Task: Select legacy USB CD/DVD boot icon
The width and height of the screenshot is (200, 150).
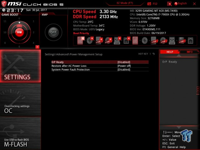Action: [163, 40]
